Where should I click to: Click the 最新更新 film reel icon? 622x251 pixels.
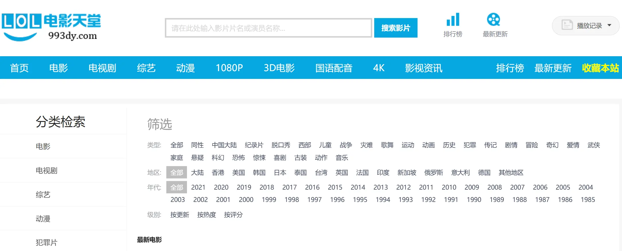(493, 20)
